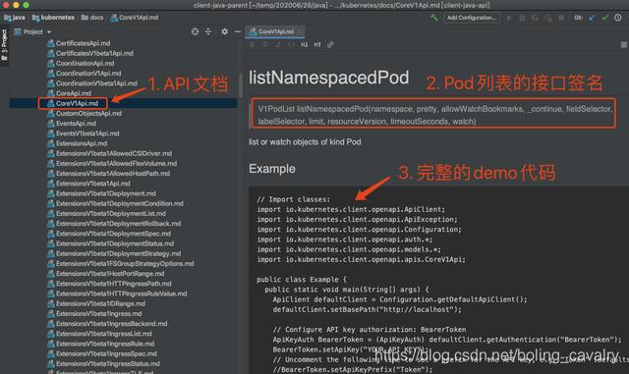Toggle the vertical Project tool window tab
Viewport: 629px width, 374px height.
pos(4,45)
